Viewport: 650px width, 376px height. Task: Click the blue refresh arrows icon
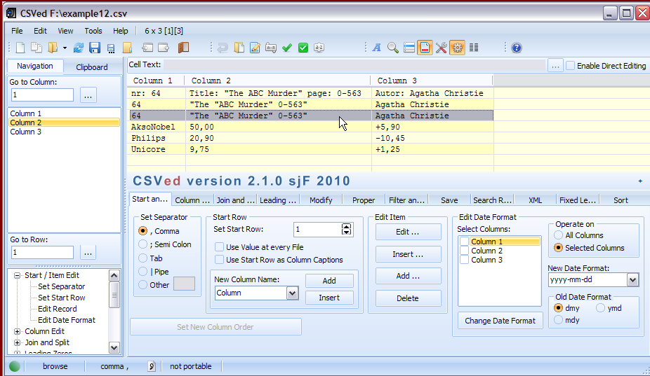79,48
